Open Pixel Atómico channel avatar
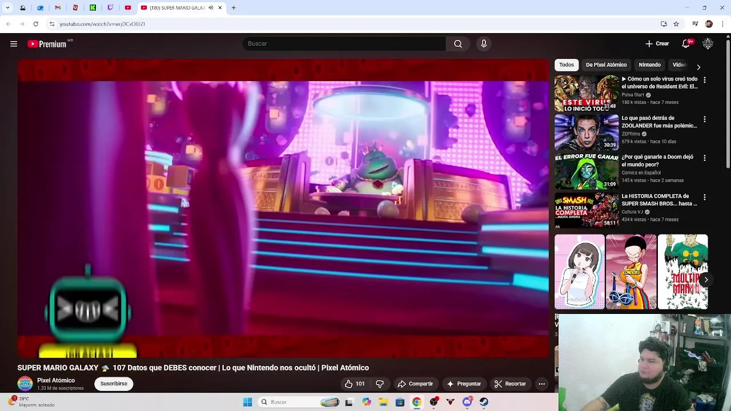Viewport: 731px width, 411px height. [x=25, y=384]
